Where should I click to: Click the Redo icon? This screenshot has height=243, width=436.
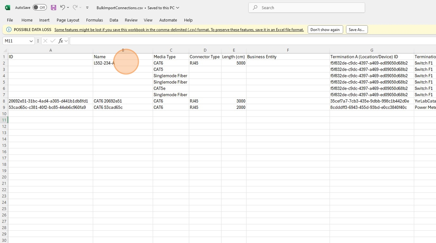[75, 8]
